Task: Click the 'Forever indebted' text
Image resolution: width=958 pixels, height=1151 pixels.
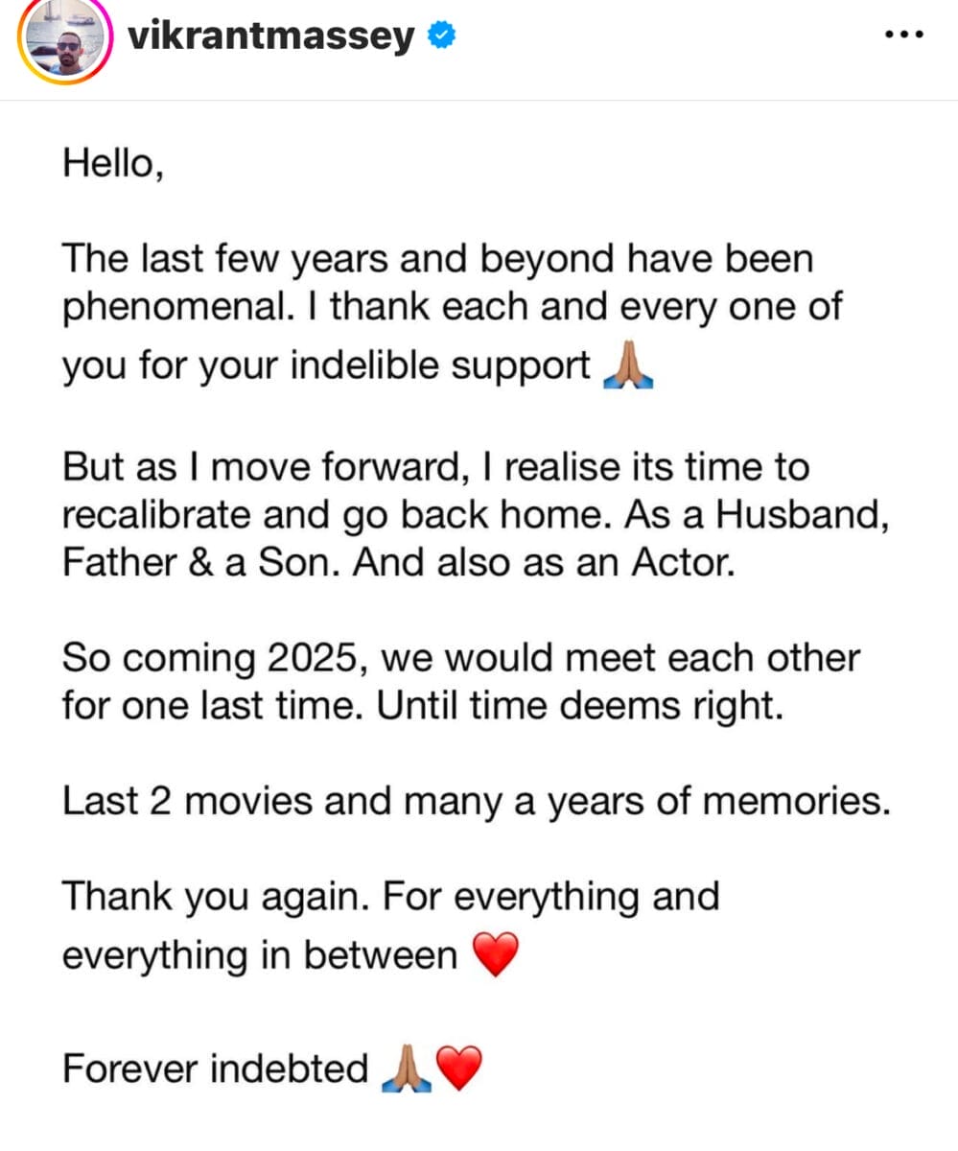Action: [216, 1069]
